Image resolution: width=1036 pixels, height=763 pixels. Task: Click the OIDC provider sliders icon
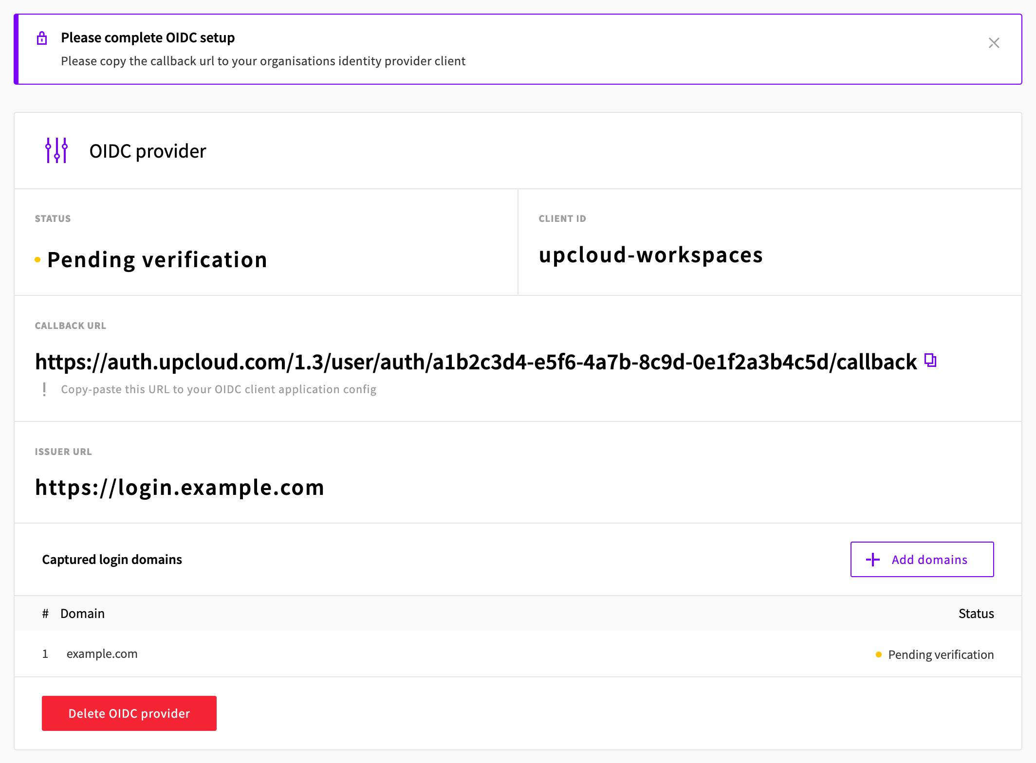[56, 150]
